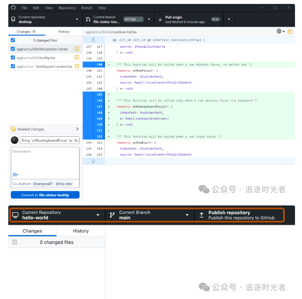Screen dimensions: 302x299
Task: Expand diff upward with the top arrow
Action: [x=93, y=40]
